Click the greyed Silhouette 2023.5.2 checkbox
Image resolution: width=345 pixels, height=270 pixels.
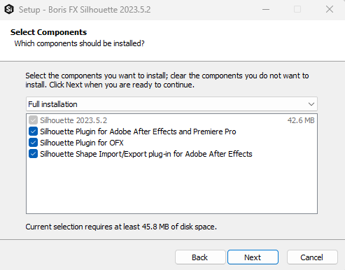[33, 120]
